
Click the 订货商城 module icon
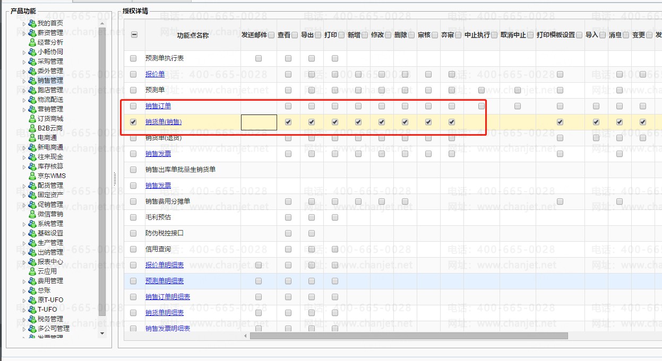tap(32, 119)
